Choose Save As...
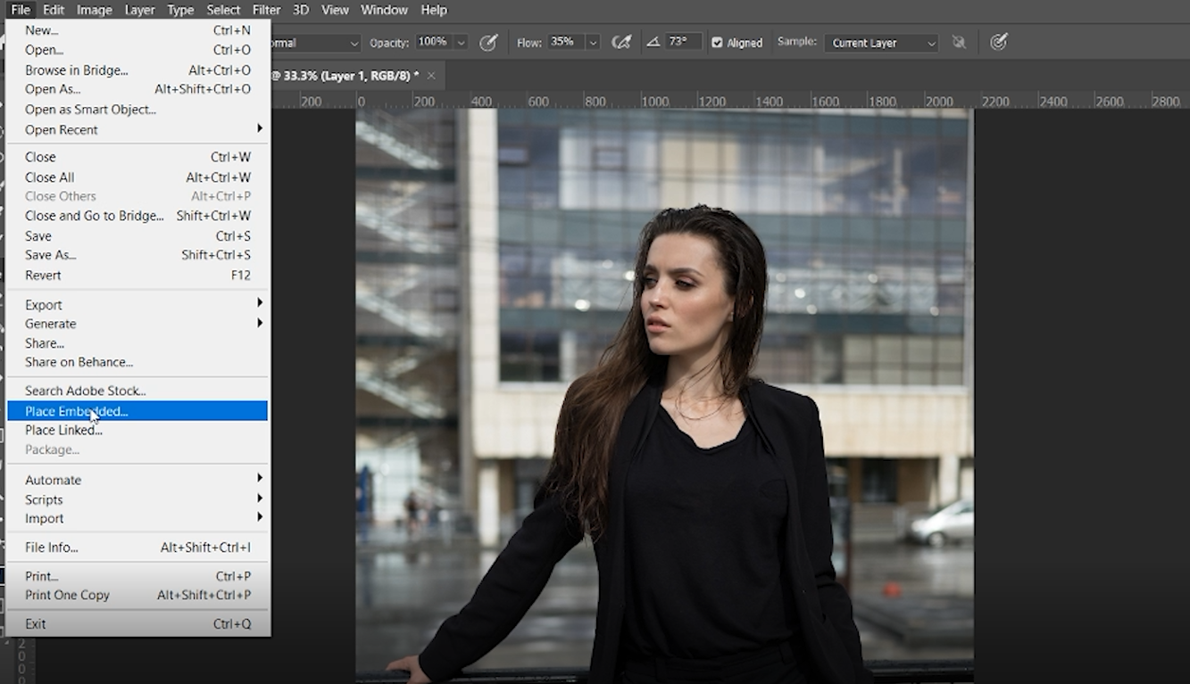Viewport: 1190px width, 684px height. [x=137, y=255]
